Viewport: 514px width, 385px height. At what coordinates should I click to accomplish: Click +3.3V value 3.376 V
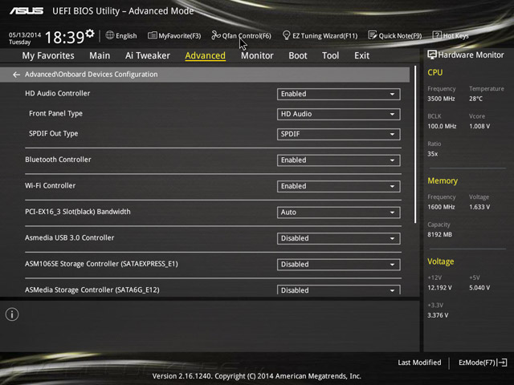(438, 315)
